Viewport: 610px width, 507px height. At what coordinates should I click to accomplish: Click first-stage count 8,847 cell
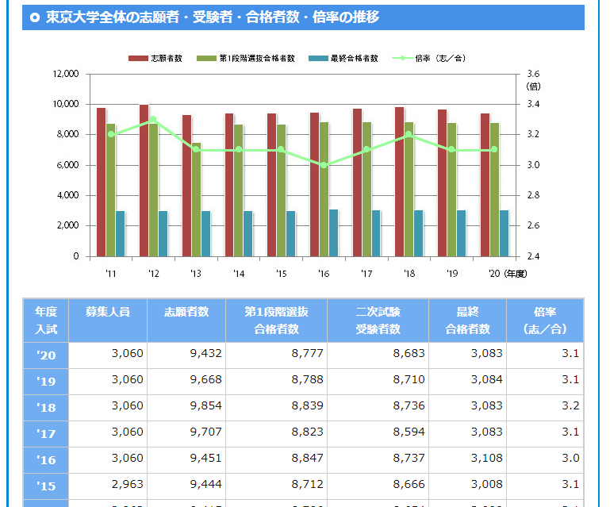point(277,460)
